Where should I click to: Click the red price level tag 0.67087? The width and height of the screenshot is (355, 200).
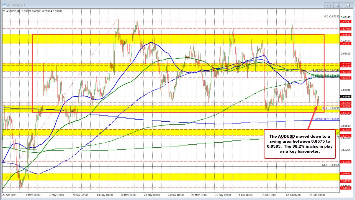pos(346,21)
